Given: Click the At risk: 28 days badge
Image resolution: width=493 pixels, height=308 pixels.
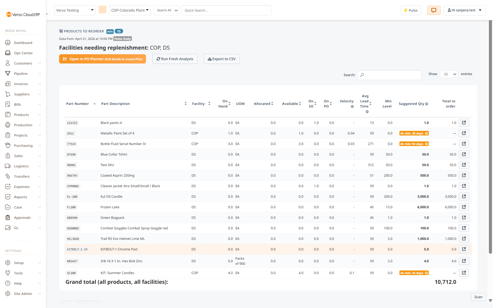Looking at the screenshot, I should 414,133.
